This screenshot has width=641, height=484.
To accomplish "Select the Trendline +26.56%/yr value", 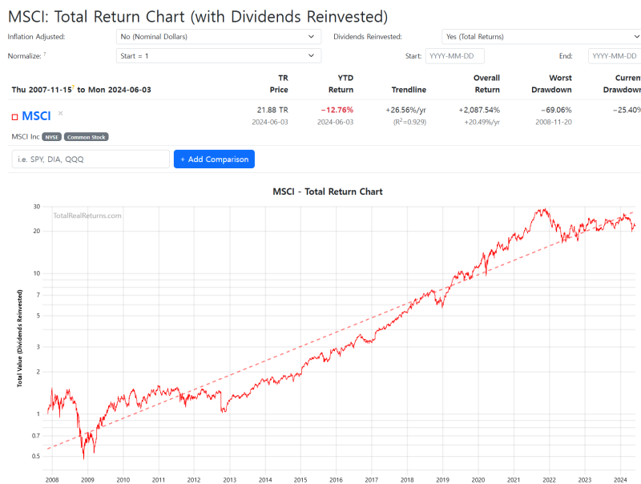I will click(406, 110).
